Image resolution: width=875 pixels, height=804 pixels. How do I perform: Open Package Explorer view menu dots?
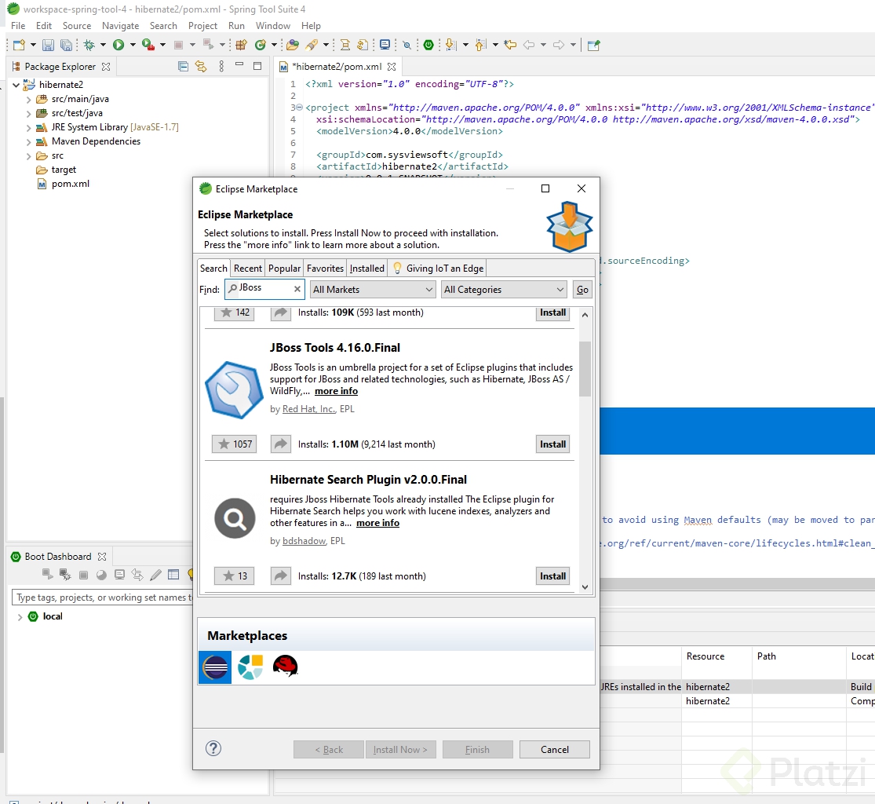coord(221,67)
